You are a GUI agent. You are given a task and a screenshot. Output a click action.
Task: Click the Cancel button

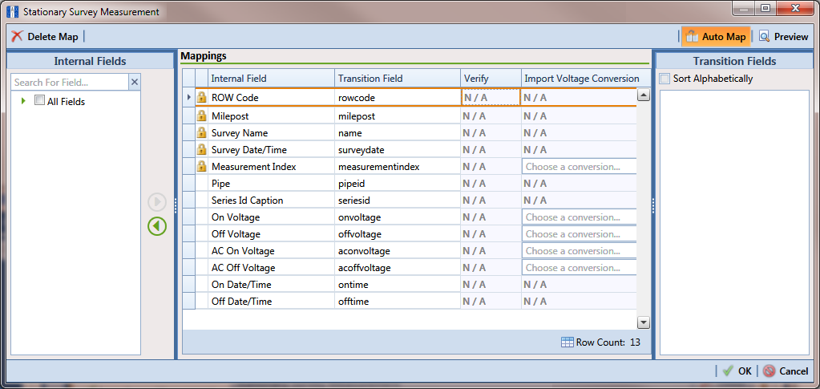coord(785,371)
